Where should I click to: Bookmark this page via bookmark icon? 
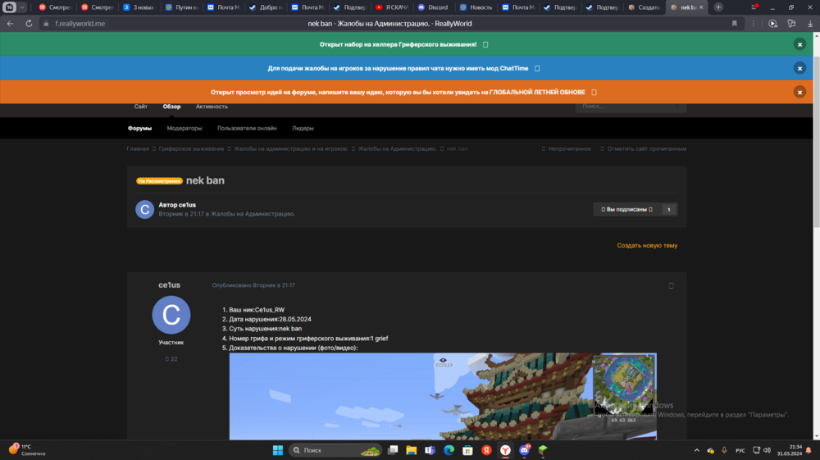pos(734,24)
